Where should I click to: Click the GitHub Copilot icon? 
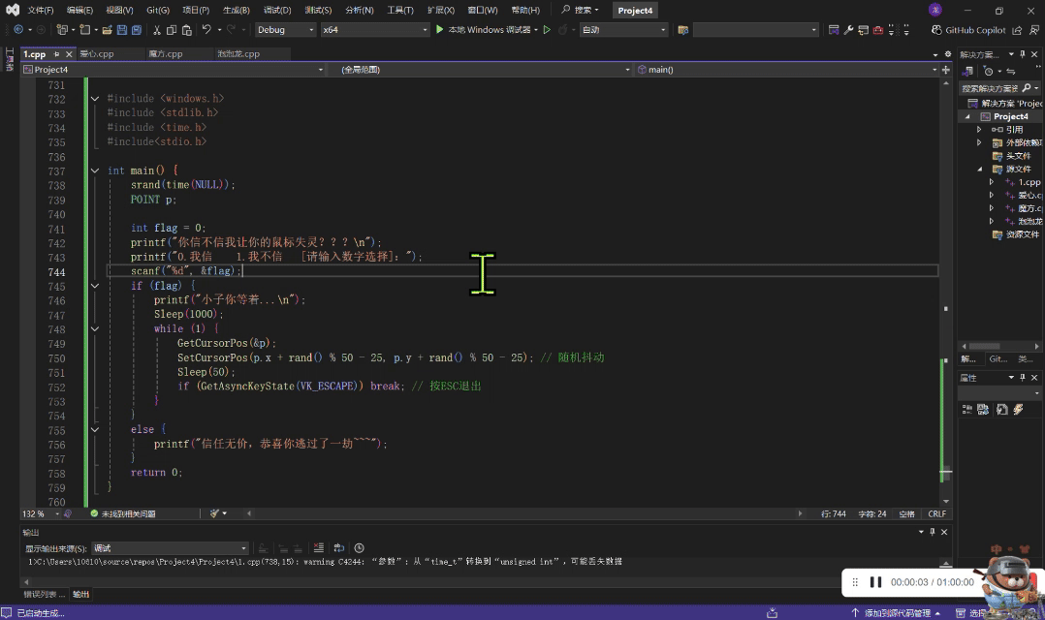pyautogui.click(x=936, y=30)
